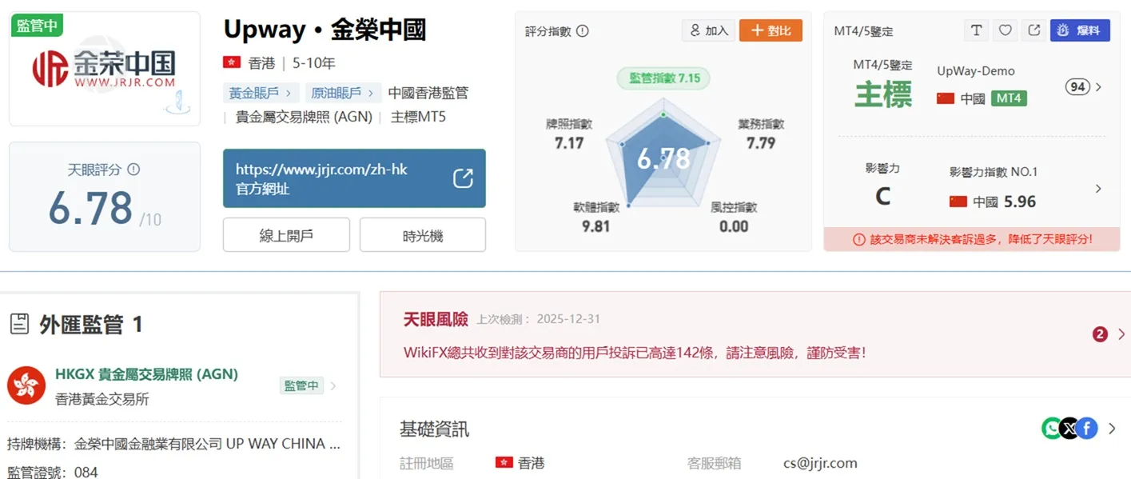This screenshot has height=479, width=1131.
Task: Click China flag beside 5.96 influence
Action: pyautogui.click(x=958, y=202)
